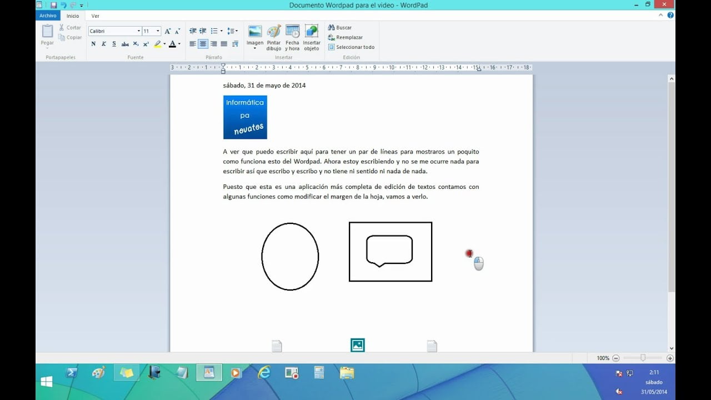Toggle center alignment button
This screenshot has height=400, width=711.
coord(203,44)
